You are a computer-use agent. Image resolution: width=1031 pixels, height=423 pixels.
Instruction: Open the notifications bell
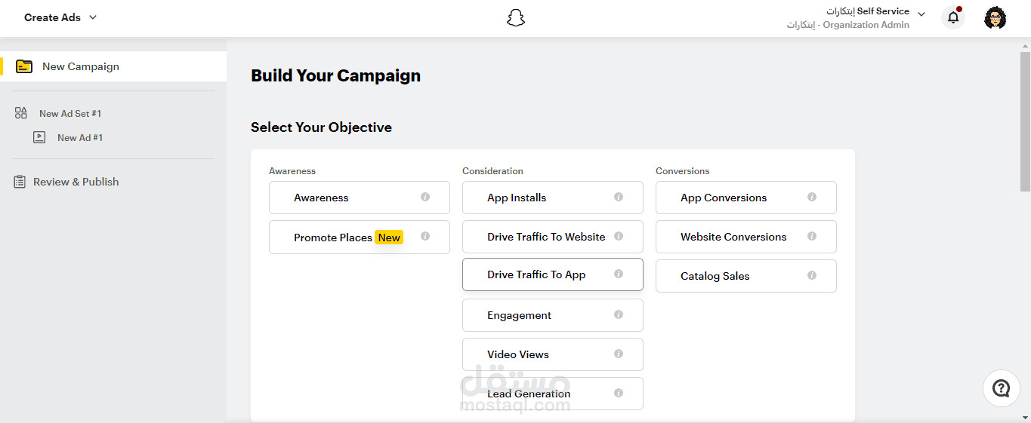coord(953,17)
